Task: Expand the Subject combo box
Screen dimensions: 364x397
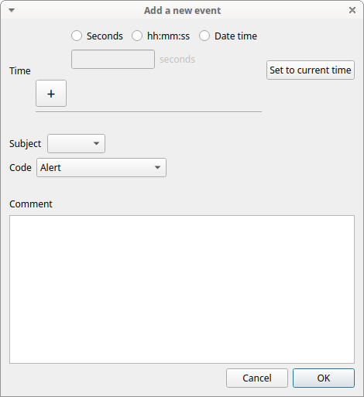Action: point(76,143)
